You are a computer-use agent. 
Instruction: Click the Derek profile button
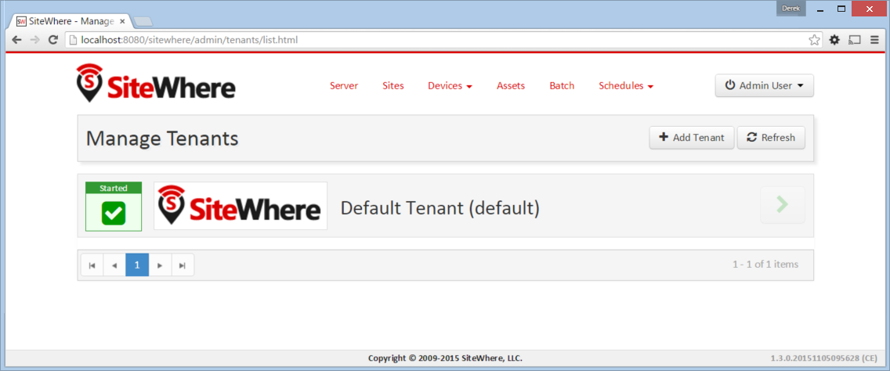[x=791, y=9]
